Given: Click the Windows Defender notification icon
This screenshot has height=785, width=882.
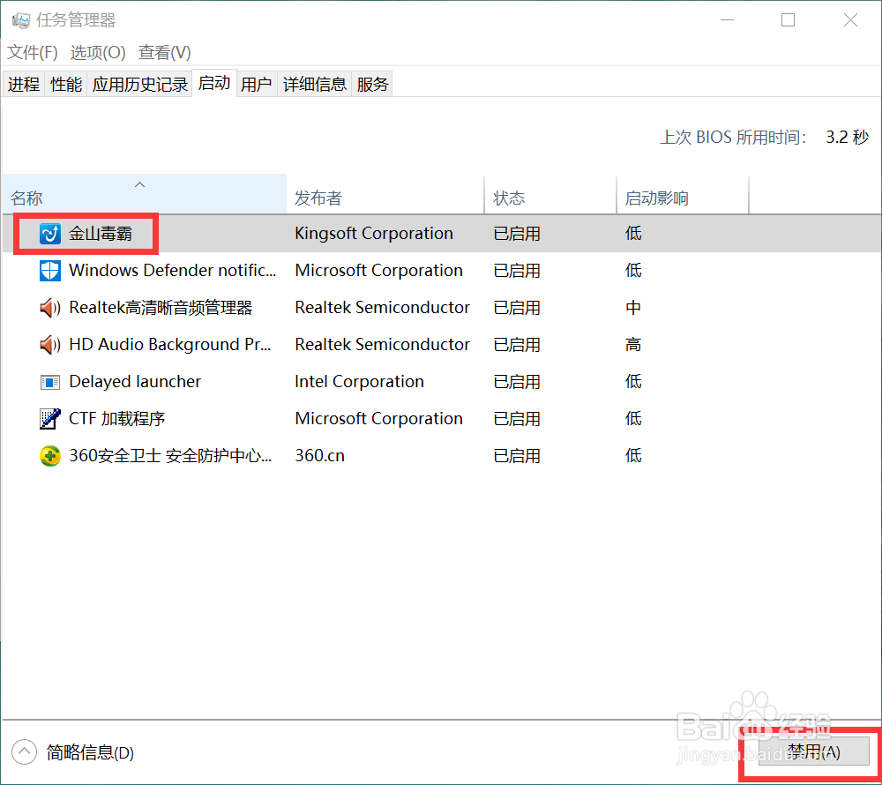Looking at the screenshot, I should [x=49, y=270].
